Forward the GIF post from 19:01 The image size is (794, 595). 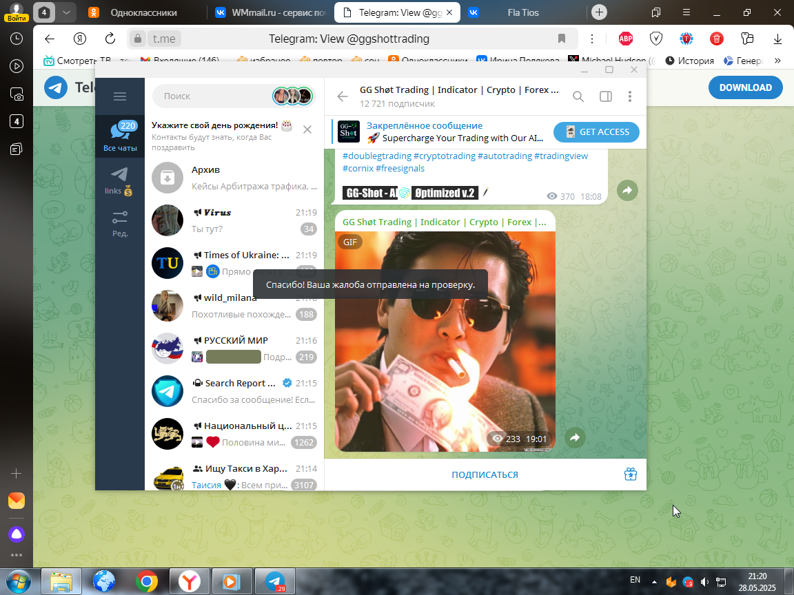[x=575, y=438]
